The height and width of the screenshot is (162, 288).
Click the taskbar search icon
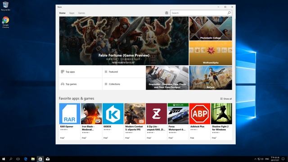(11, 159)
